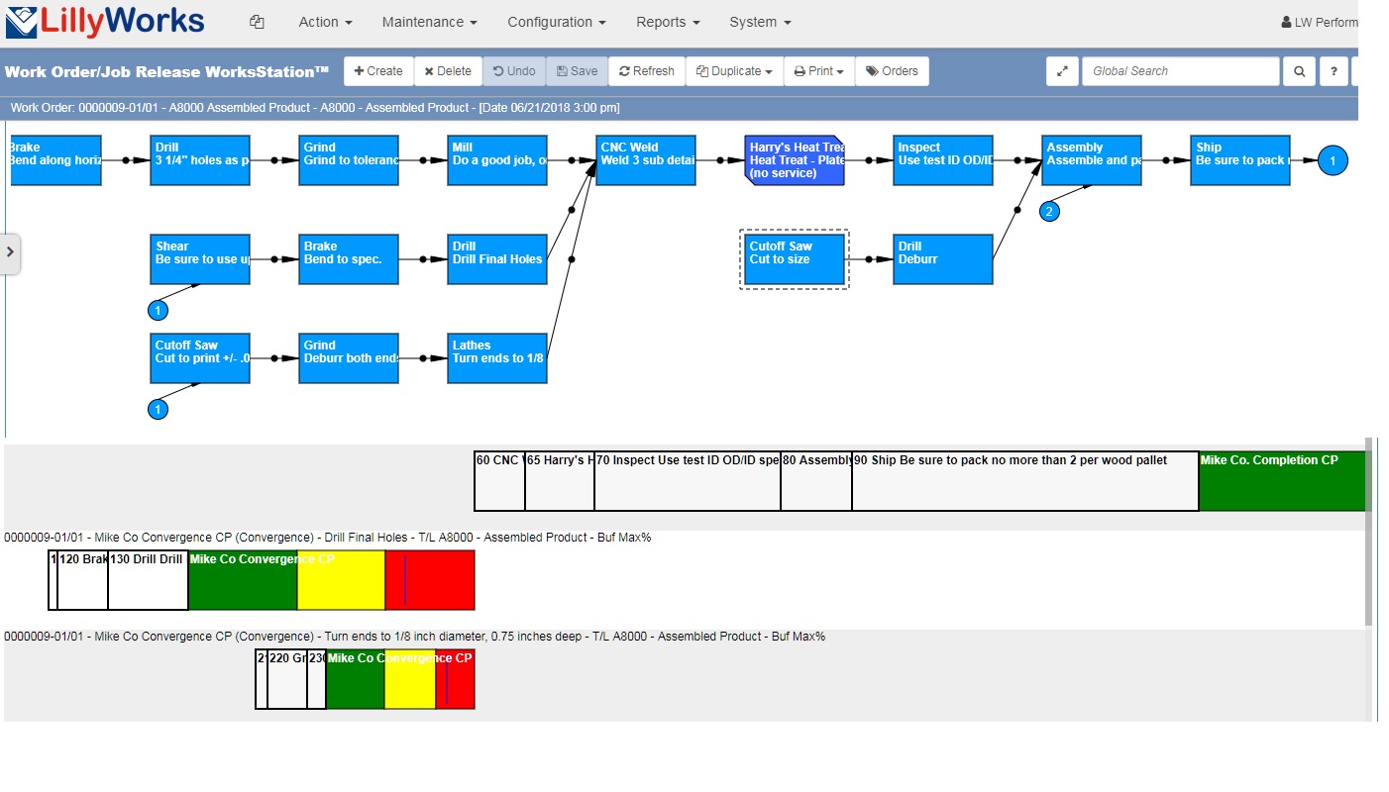1389x792 pixels.
Task: Select the '90 Ship' schedule bar
Action: (1025, 481)
